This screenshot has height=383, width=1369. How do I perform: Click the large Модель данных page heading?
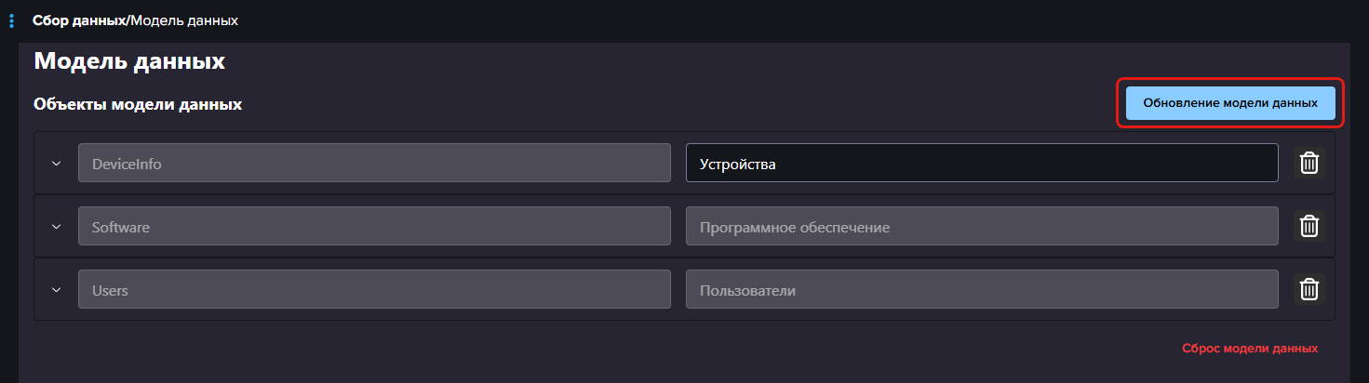[129, 62]
